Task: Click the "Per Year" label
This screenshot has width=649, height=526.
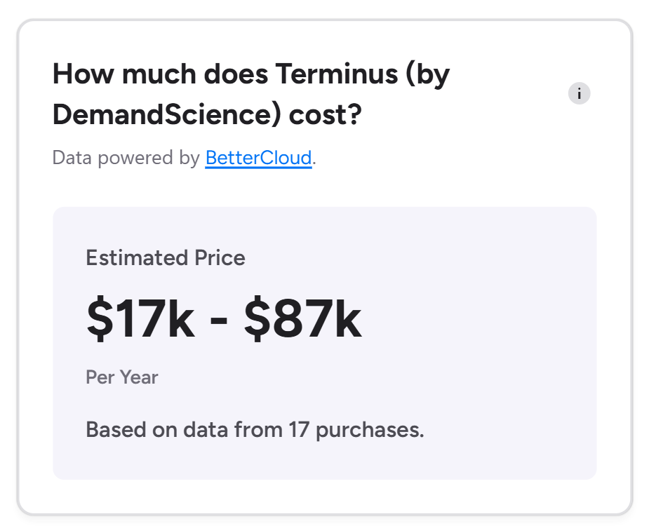Action: (x=122, y=377)
